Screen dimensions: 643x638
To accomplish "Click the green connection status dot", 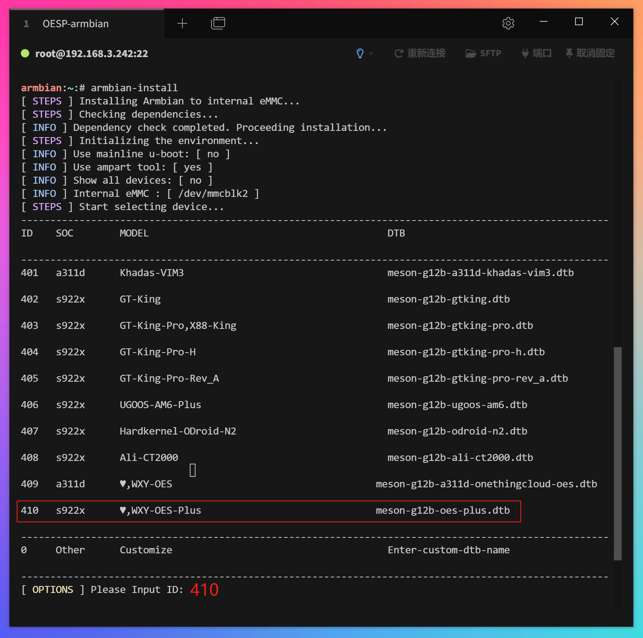I will tap(25, 53).
